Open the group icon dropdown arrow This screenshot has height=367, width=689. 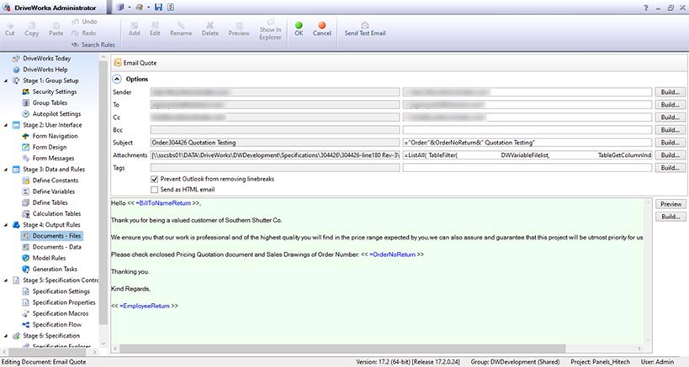[130, 8]
